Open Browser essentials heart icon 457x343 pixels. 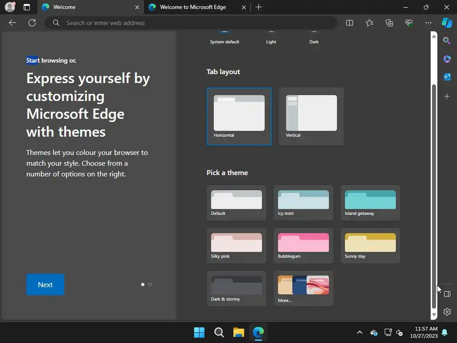(409, 23)
